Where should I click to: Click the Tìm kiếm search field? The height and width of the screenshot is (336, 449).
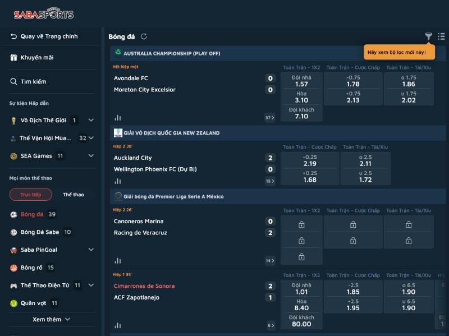pyautogui.click(x=34, y=81)
